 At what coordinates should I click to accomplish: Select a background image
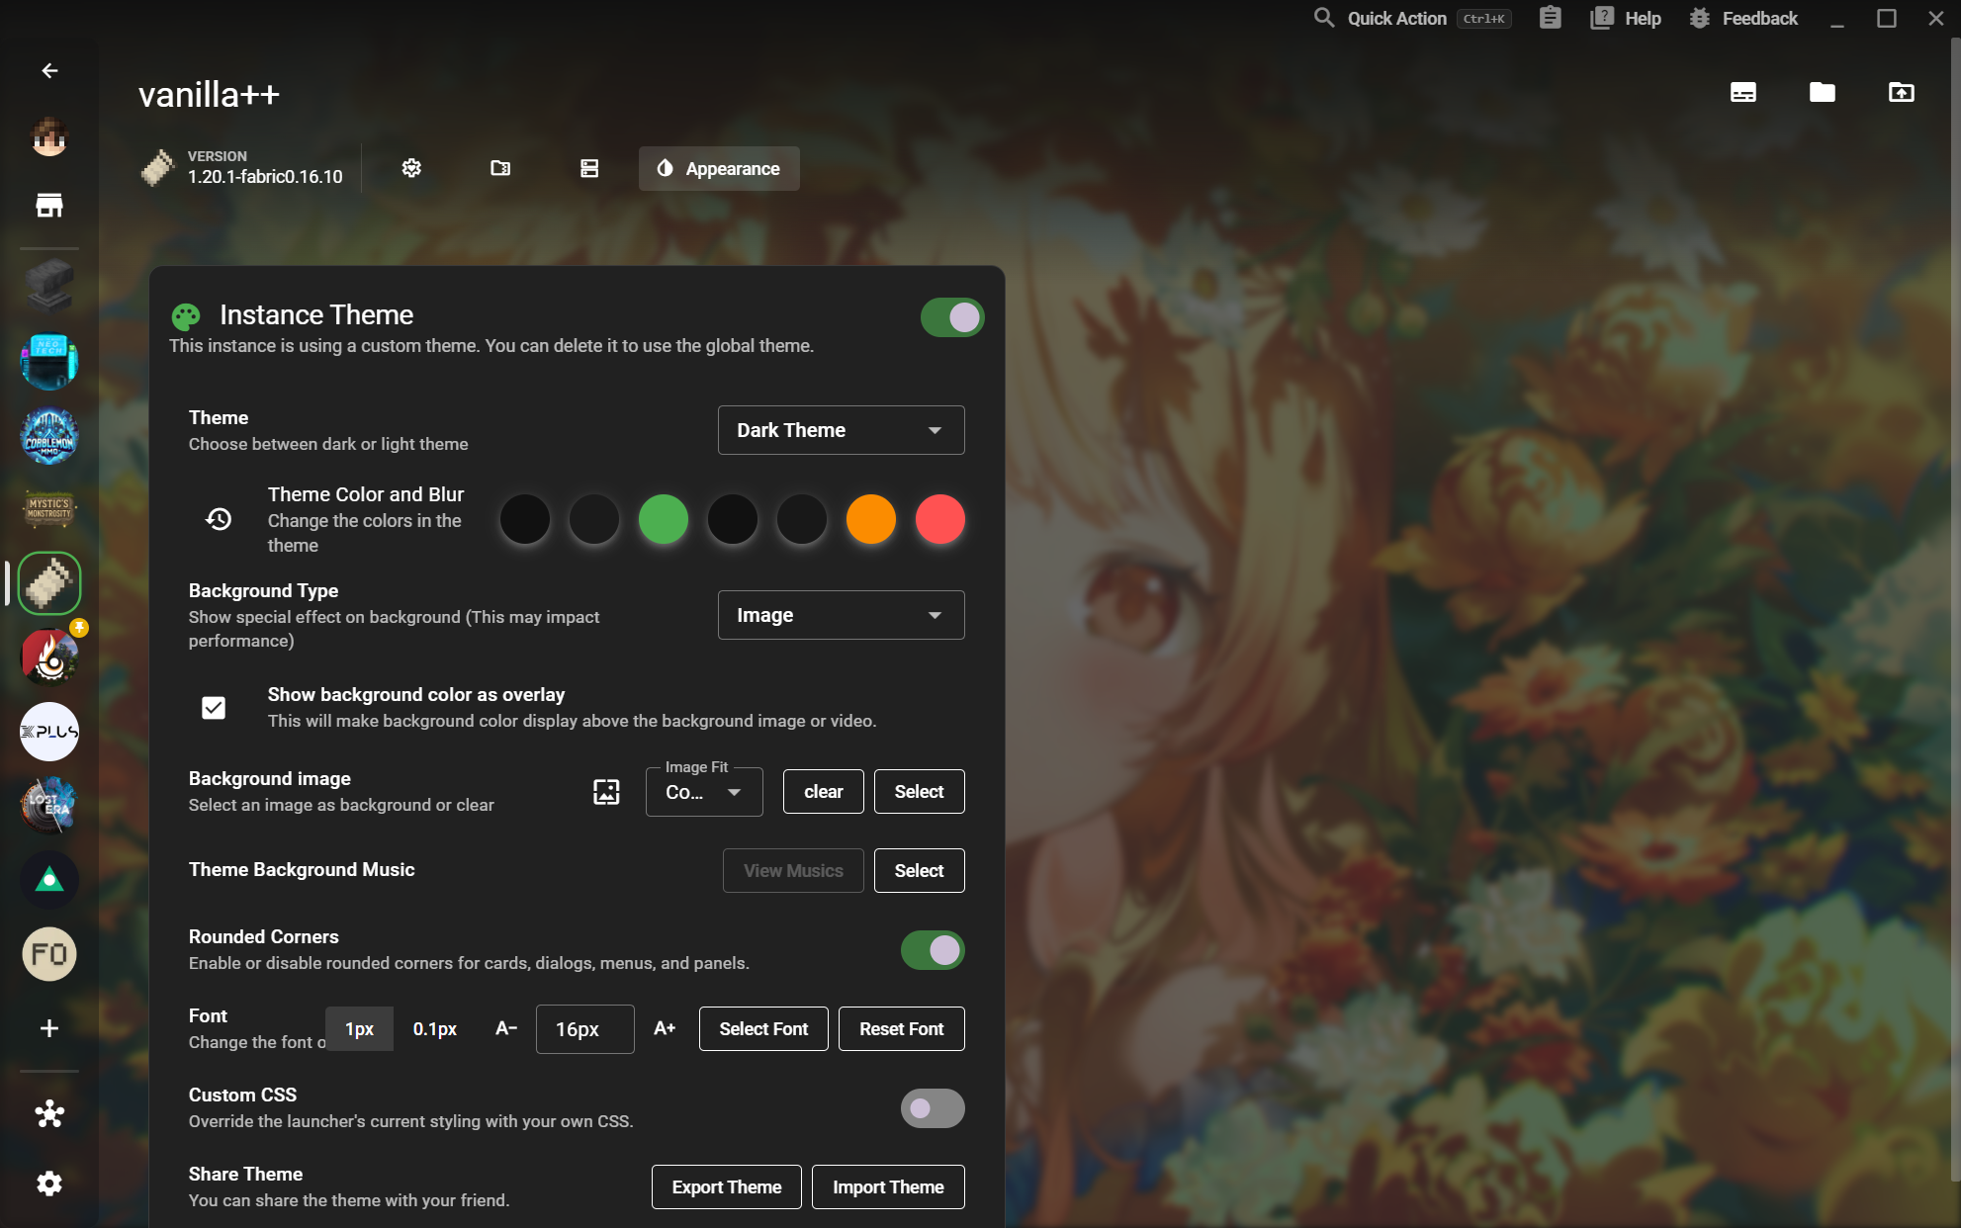920,792
